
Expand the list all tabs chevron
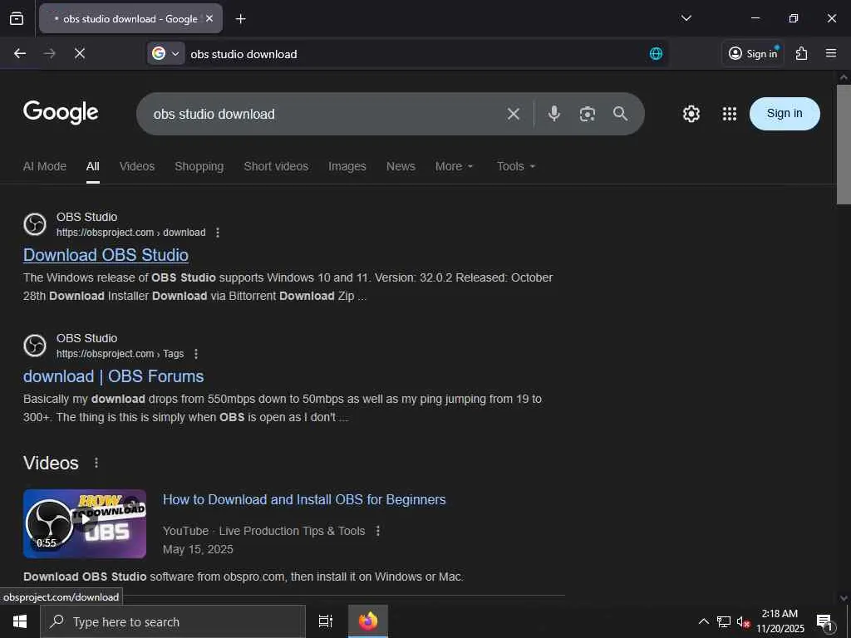pos(686,18)
